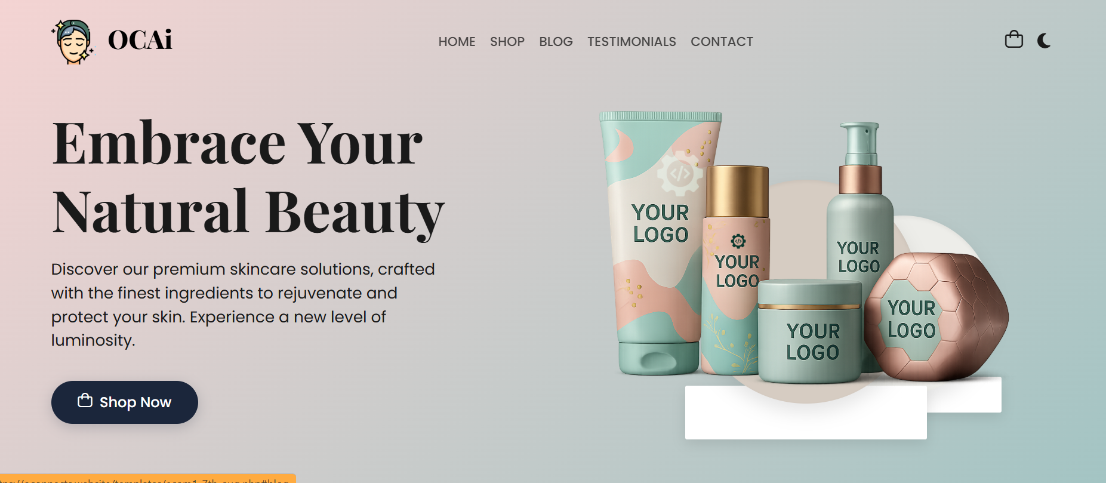1106x483 pixels.
Task: Click the bag icon inside Shop Now
Action: 85,401
